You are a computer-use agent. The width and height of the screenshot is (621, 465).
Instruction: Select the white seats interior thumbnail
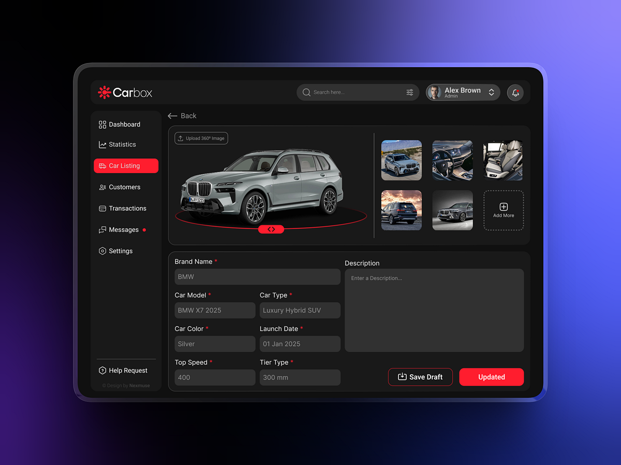click(x=503, y=160)
